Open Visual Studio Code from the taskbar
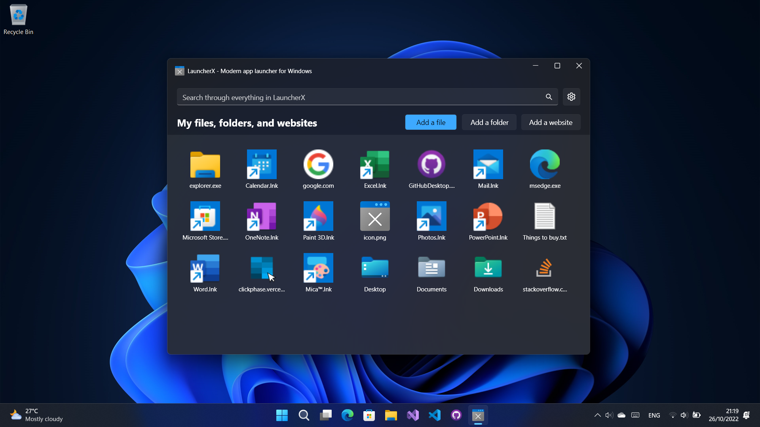 pos(435,415)
